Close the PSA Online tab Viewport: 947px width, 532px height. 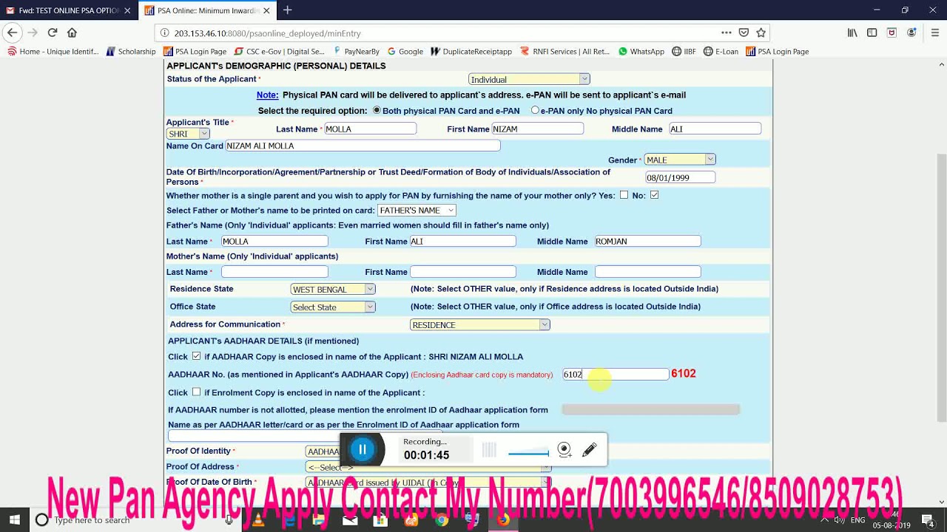[x=266, y=10]
